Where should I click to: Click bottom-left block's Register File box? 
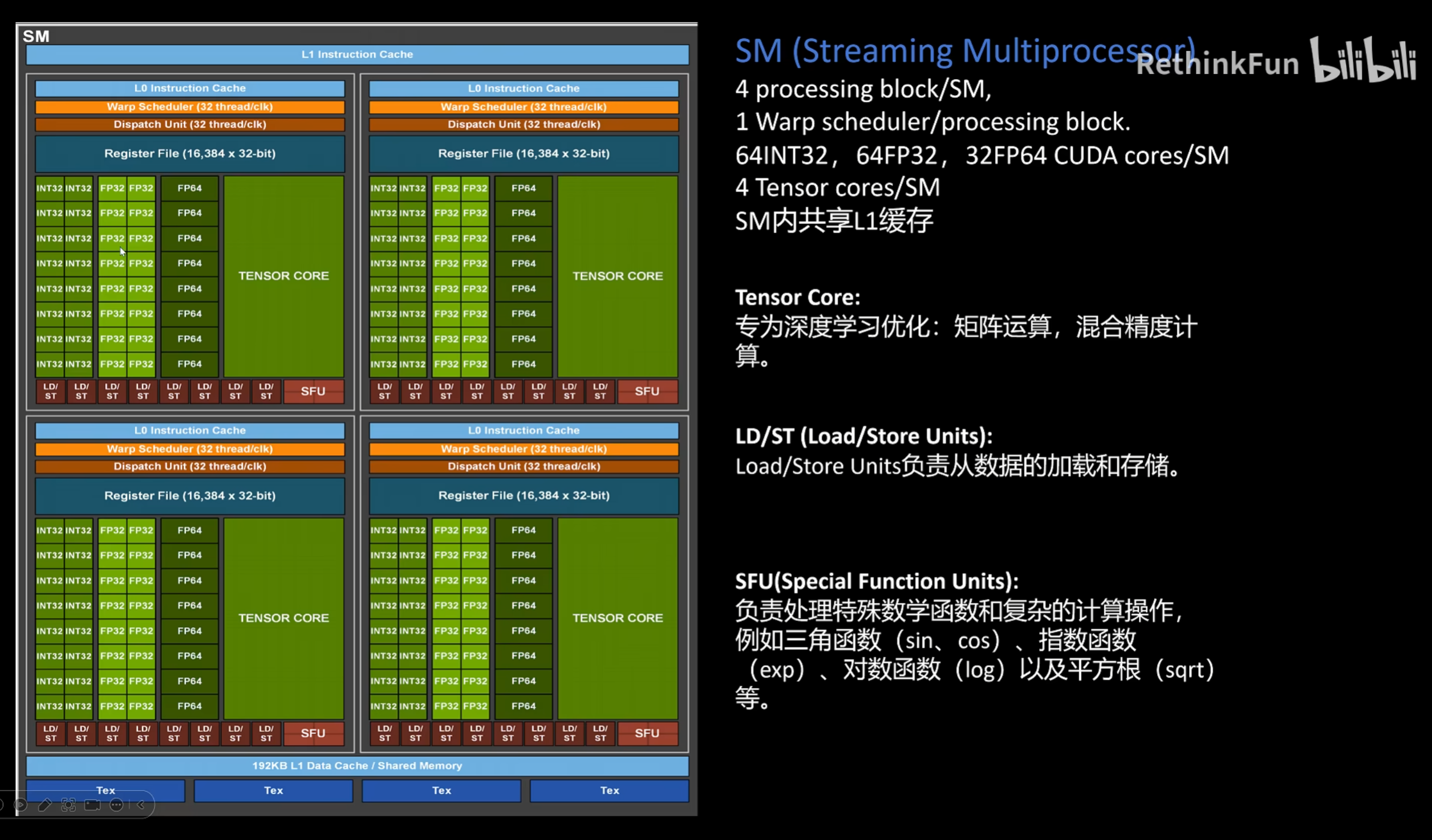[189, 496]
